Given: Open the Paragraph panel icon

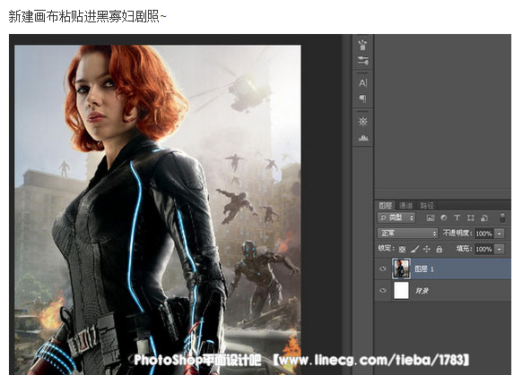Looking at the screenshot, I should coord(363,98).
